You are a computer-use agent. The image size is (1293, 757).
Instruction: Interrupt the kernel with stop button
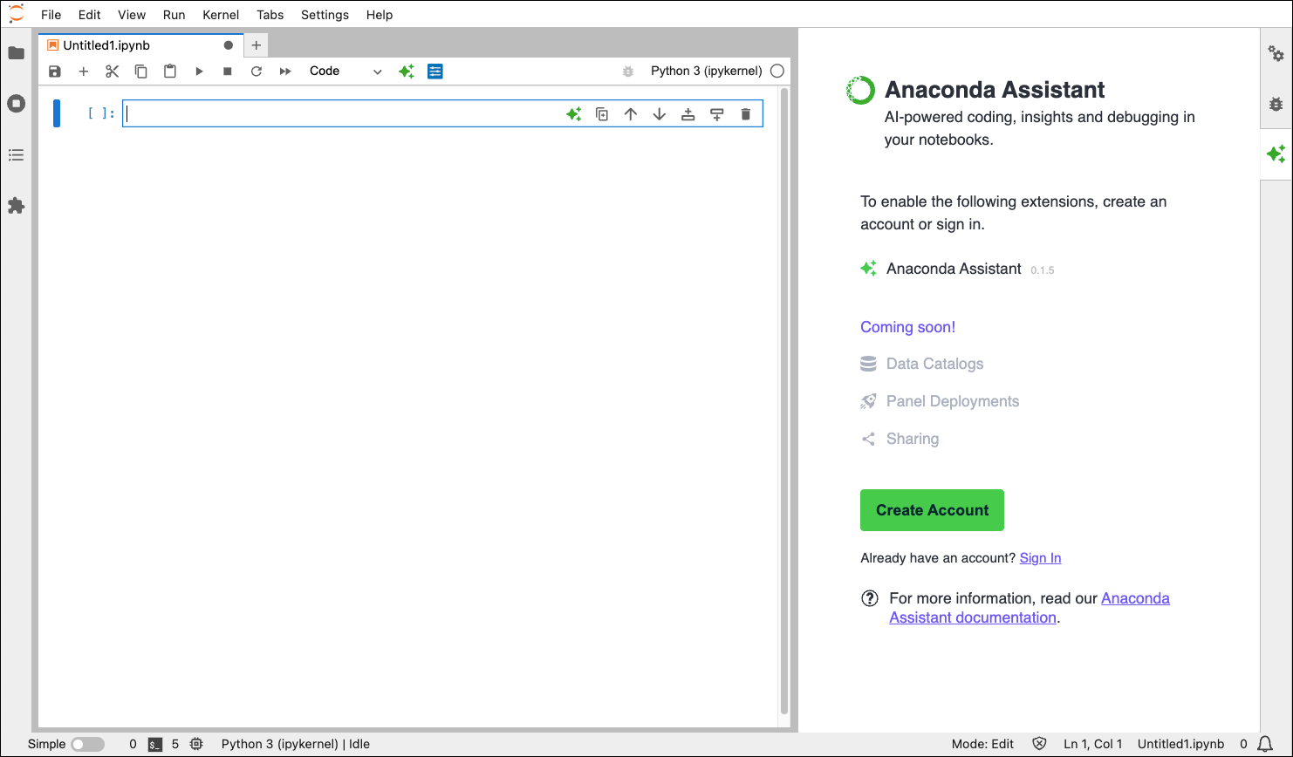pos(228,72)
